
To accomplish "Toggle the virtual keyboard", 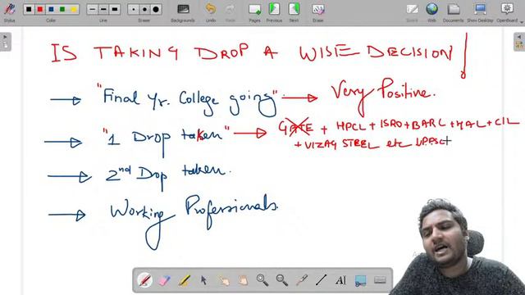I will 380,279.
